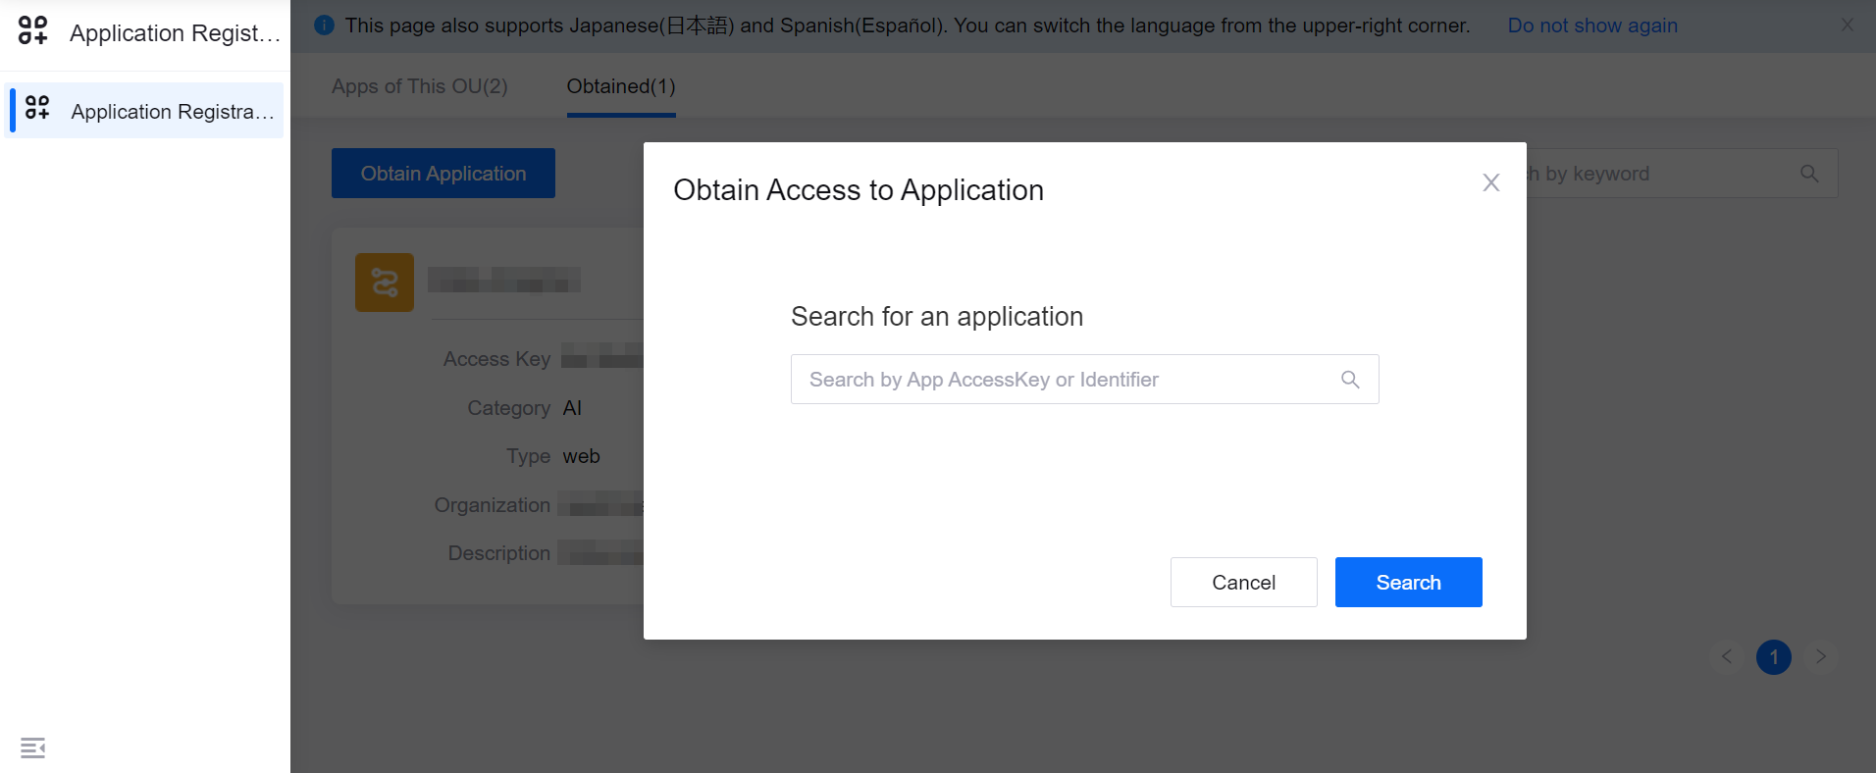
Task: Click the blue info icon in the banner
Action: click(324, 26)
